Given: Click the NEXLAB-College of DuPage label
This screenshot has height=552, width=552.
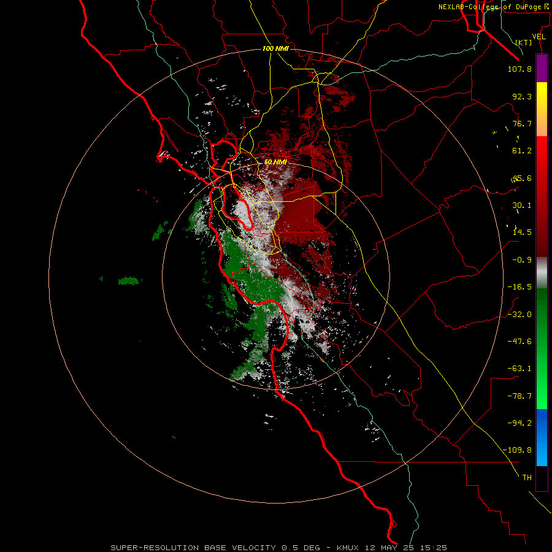Looking at the screenshot, I should pos(489,7).
